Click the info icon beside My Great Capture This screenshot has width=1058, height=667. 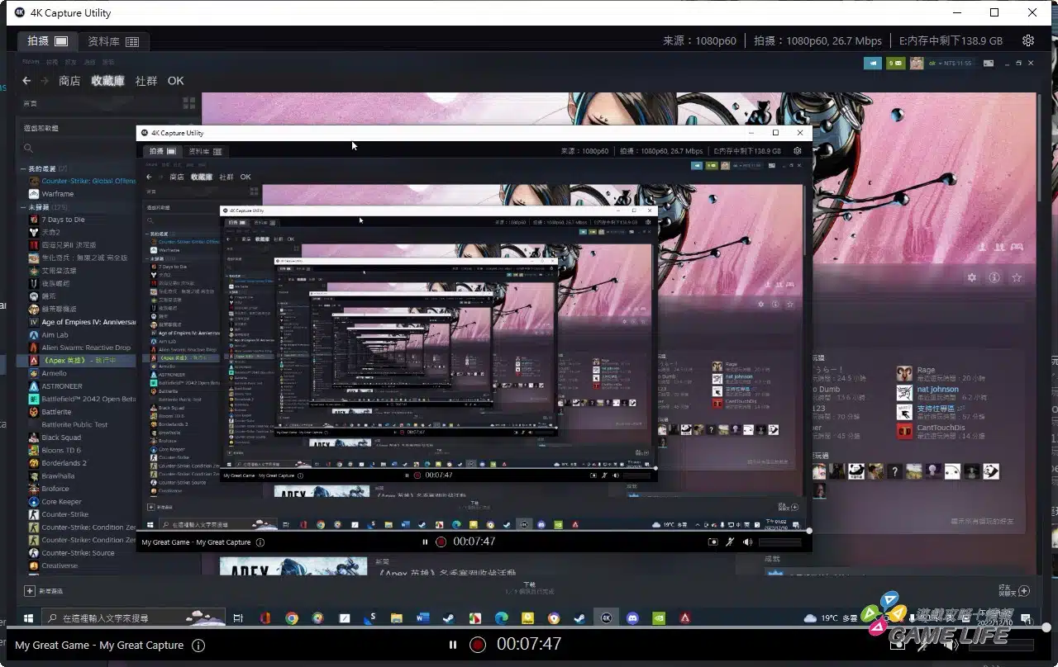[198, 646]
